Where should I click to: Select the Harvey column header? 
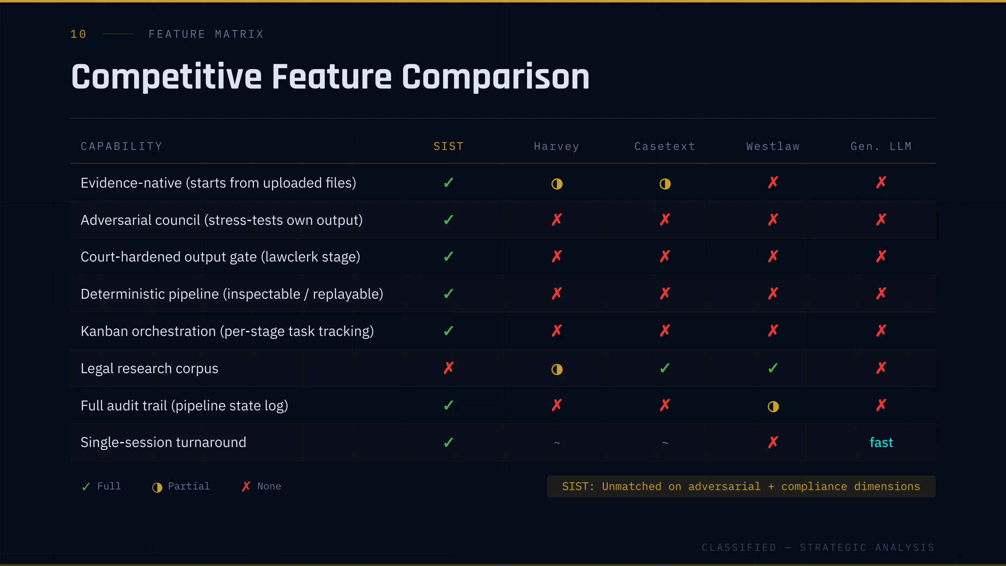tap(556, 146)
